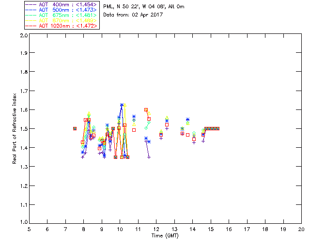Image resolution: width=310 pixels, height=248 pixels.
Task: Click the blue asterisk near 13.7 GMT
Action: (x=187, y=119)
